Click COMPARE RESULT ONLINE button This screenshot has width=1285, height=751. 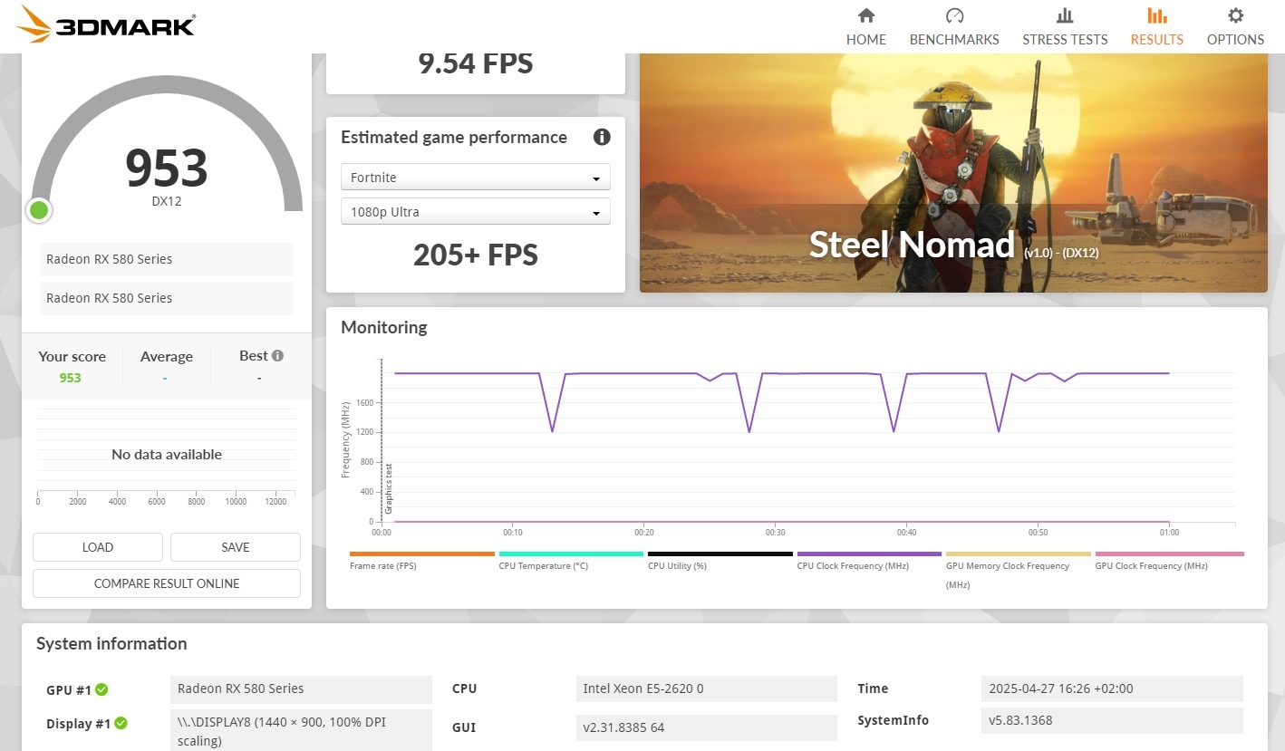[167, 583]
